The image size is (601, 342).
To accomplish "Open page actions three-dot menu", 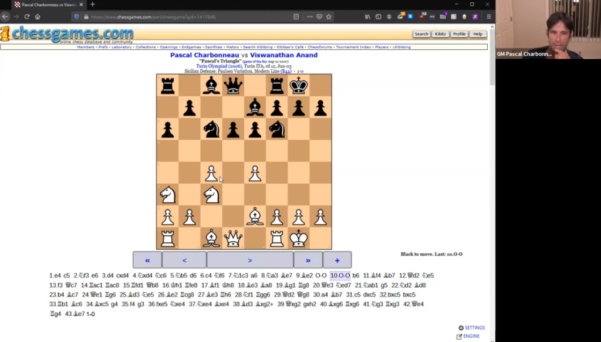I will [x=309, y=16].
